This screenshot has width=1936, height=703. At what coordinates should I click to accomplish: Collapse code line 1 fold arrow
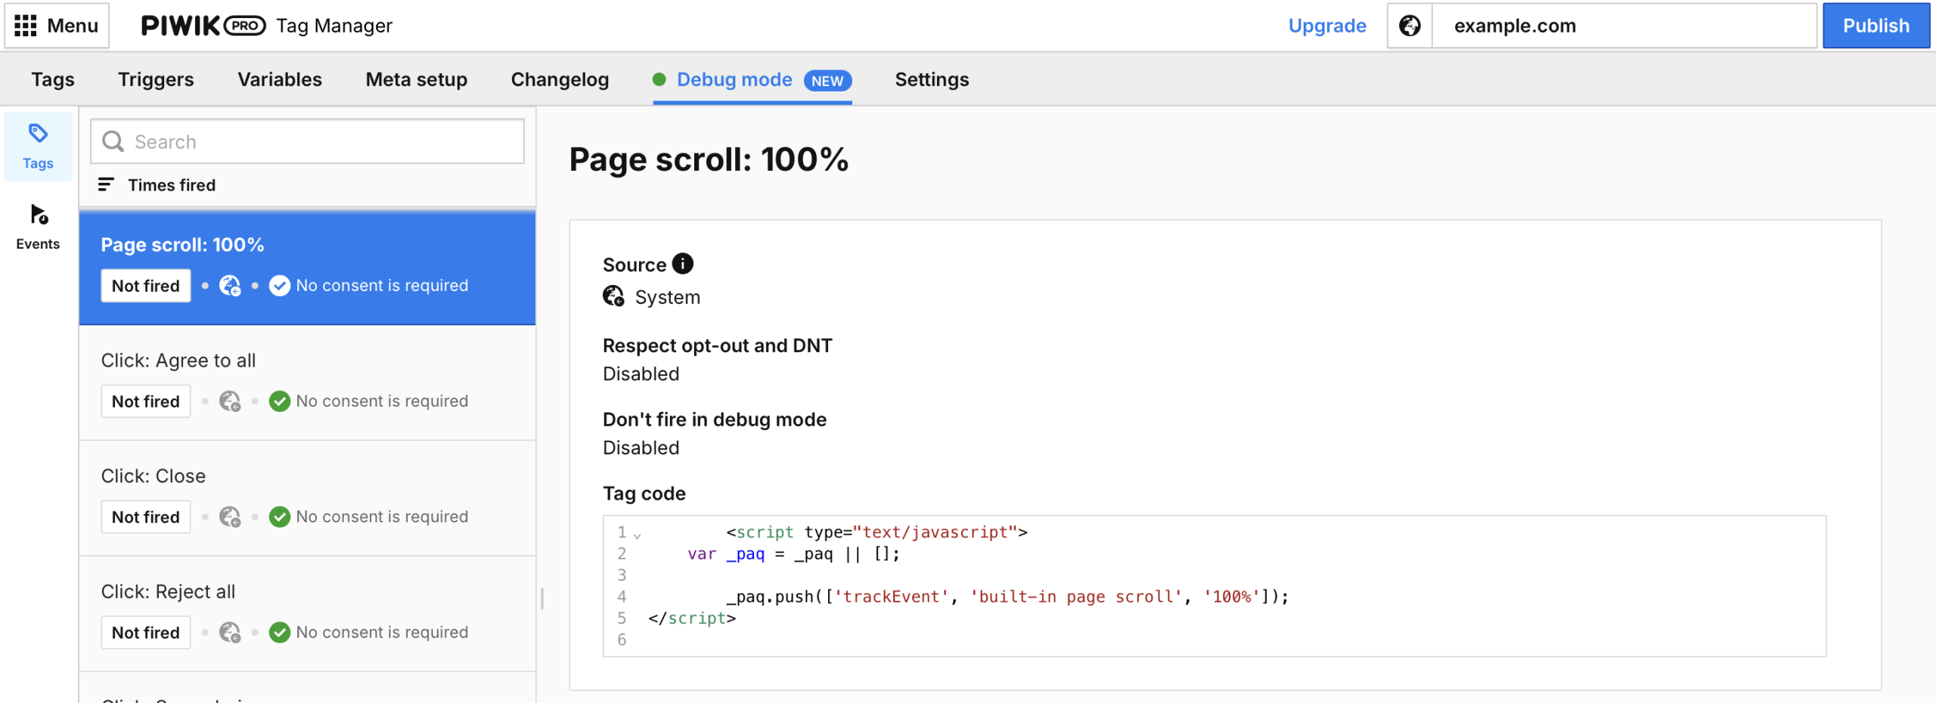pyautogui.click(x=638, y=535)
